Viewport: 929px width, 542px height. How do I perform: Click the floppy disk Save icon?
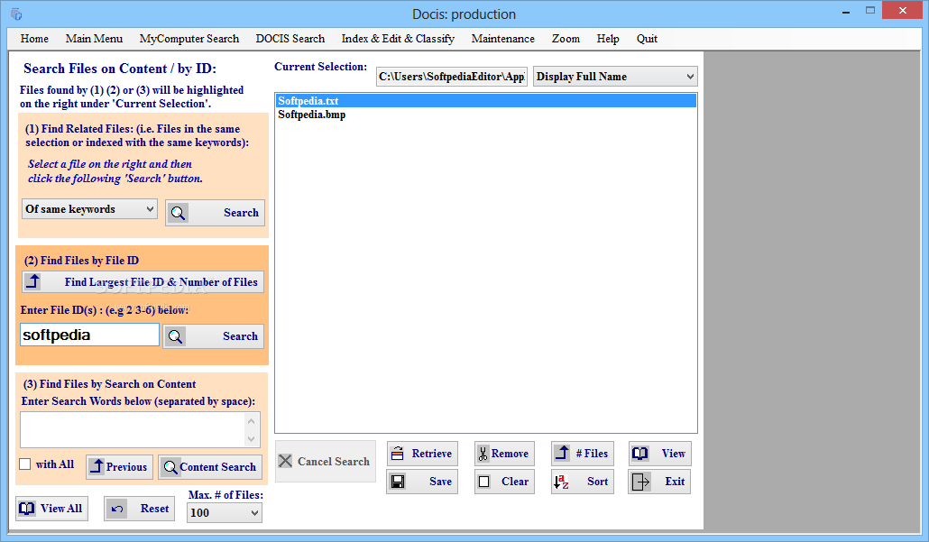tap(398, 482)
